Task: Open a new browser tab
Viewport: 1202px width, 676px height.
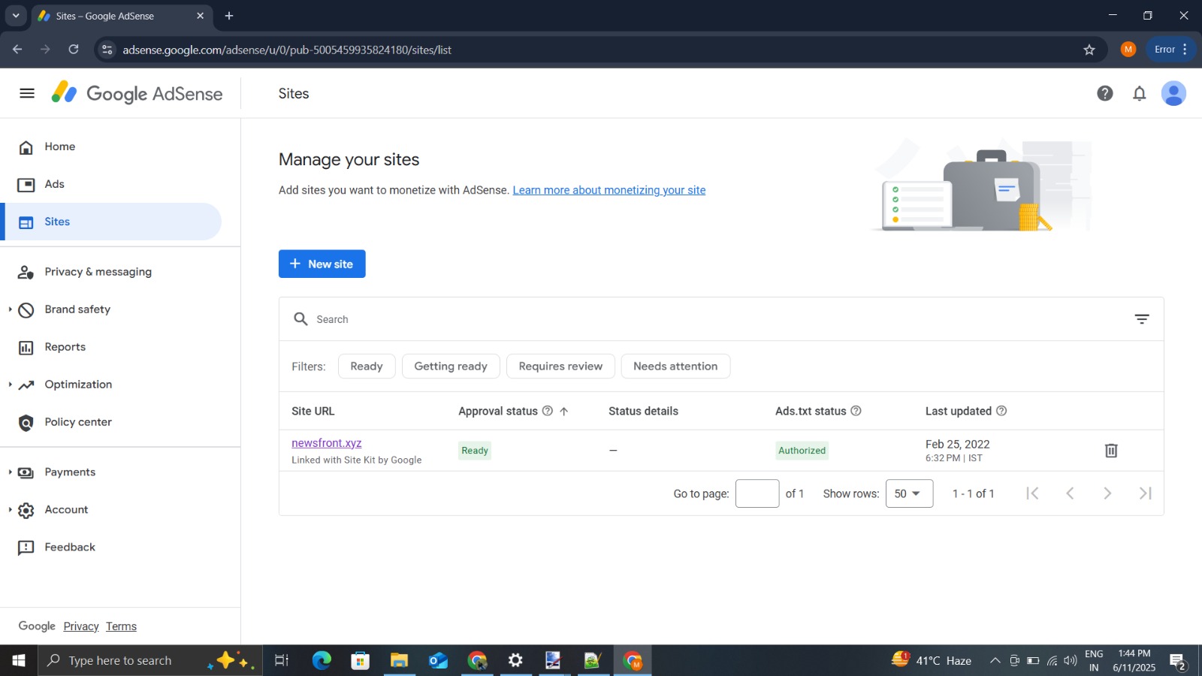Action: coord(229,16)
